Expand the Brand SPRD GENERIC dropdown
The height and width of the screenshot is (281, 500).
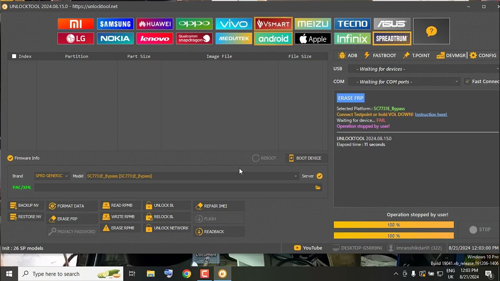point(52,176)
